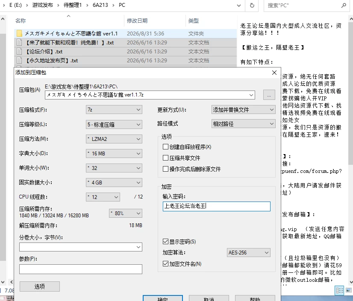This screenshot has width=353, height=301.
Task: Click the 选项 button at dialog bottom
Action: (x=40, y=286)
